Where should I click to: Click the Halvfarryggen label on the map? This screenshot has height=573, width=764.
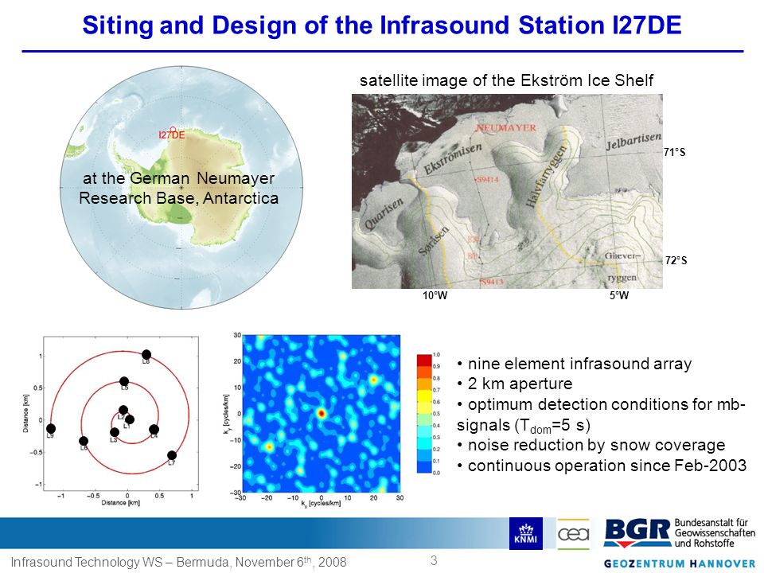[x=548, y=176]
